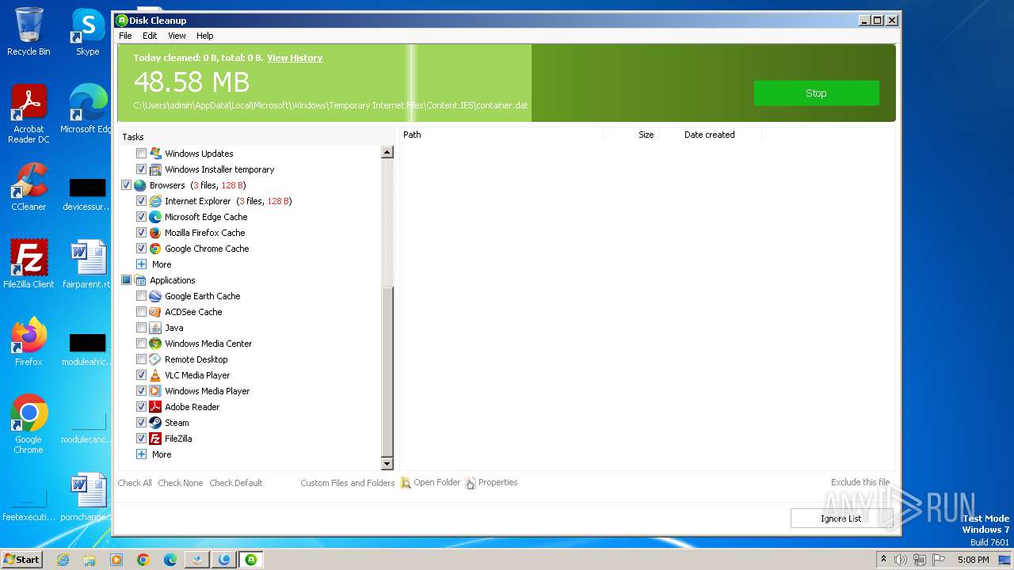This screenshot has width=1014, height=570.
Task: Enable the Windows Updates checkbox
Action: point(141,154)
